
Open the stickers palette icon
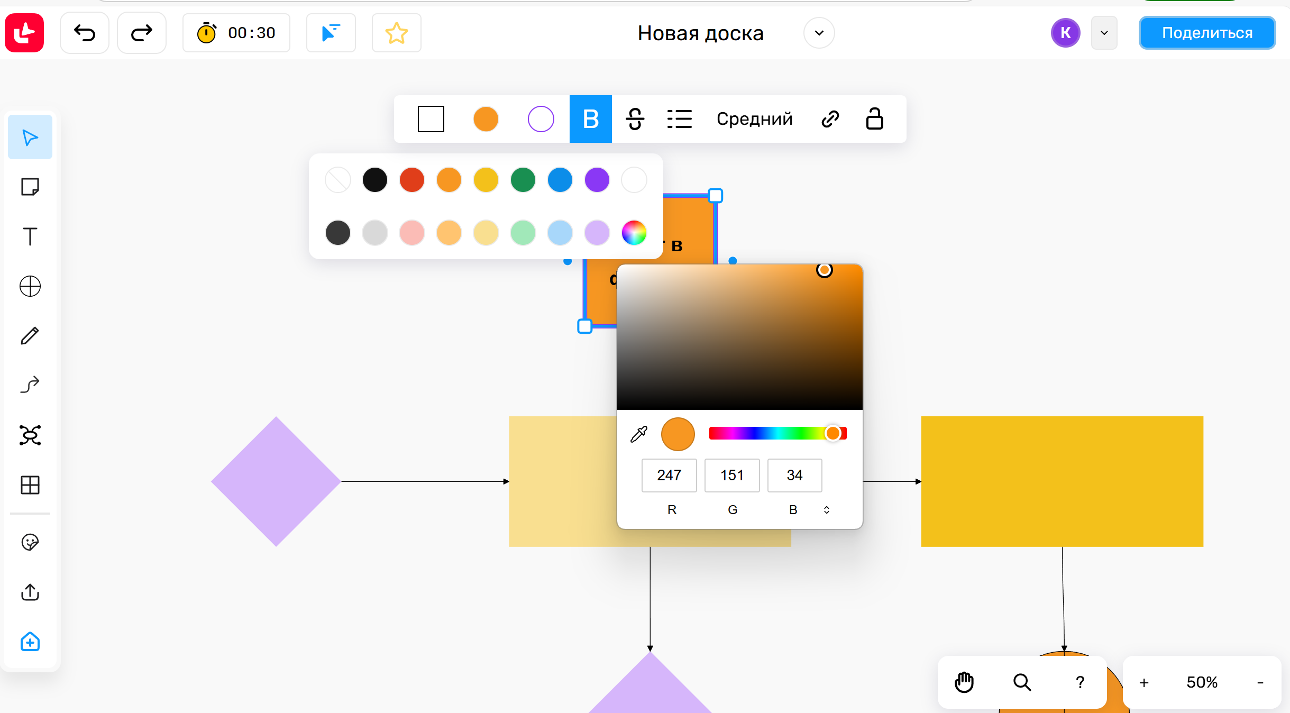[x=30, y=542]
